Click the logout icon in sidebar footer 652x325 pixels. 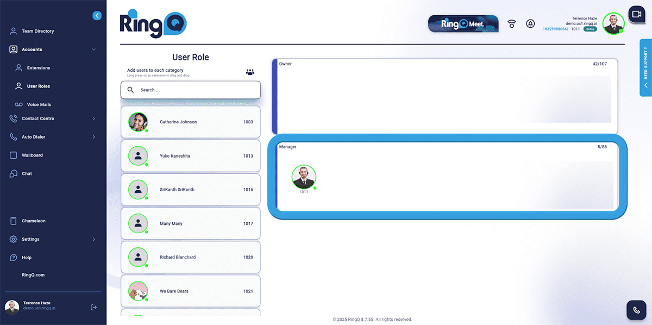93,308
